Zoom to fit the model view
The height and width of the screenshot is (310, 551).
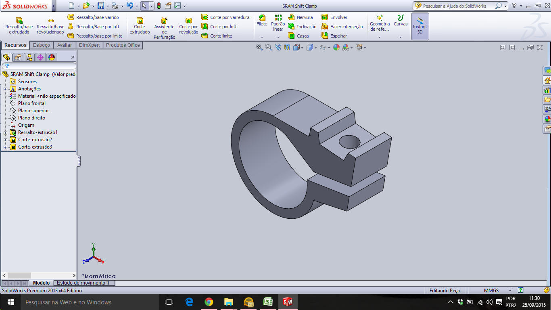259,47
